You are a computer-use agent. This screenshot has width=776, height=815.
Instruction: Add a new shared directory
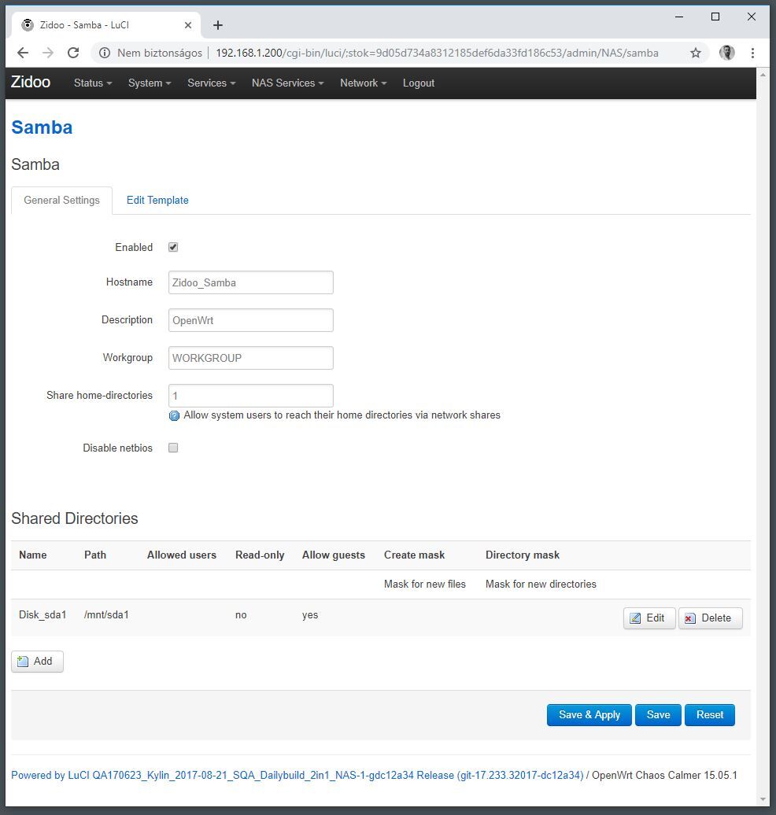[38, 661]
